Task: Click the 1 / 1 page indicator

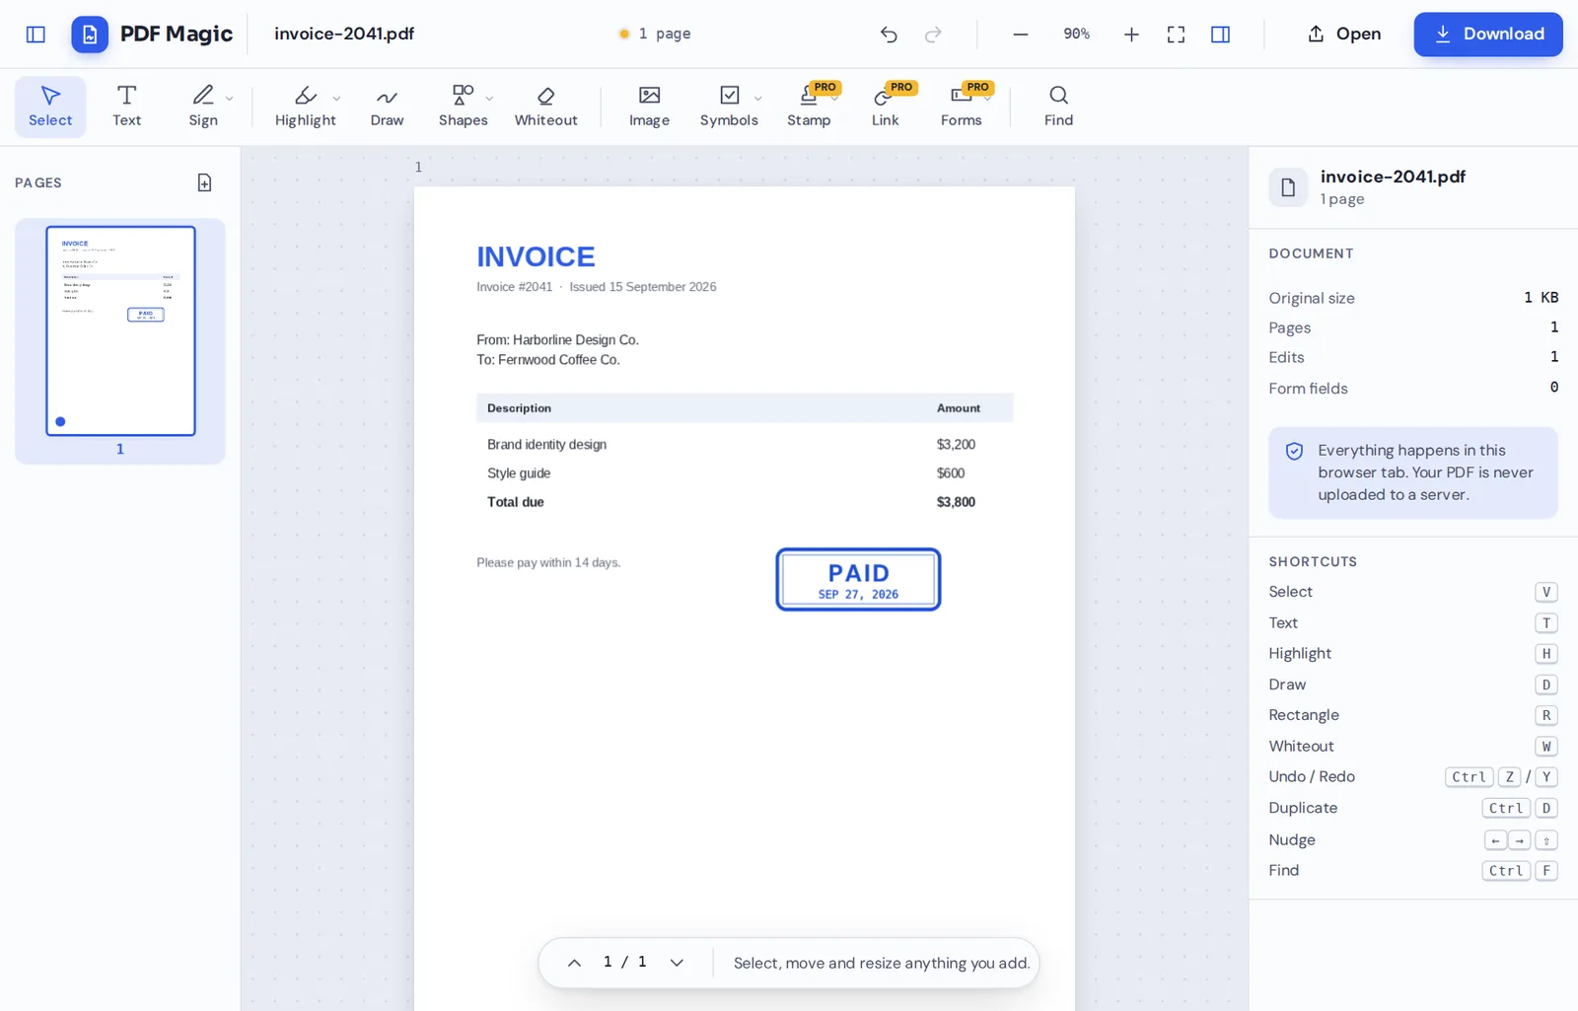Action: [625, 962]
